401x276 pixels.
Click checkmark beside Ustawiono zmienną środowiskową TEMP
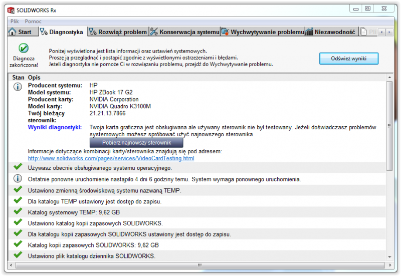pyautogui.click(x=18, y=189)
